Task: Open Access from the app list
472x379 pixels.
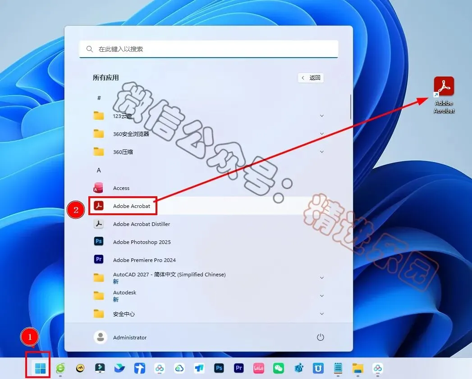Action: click(x=209, y=188)
